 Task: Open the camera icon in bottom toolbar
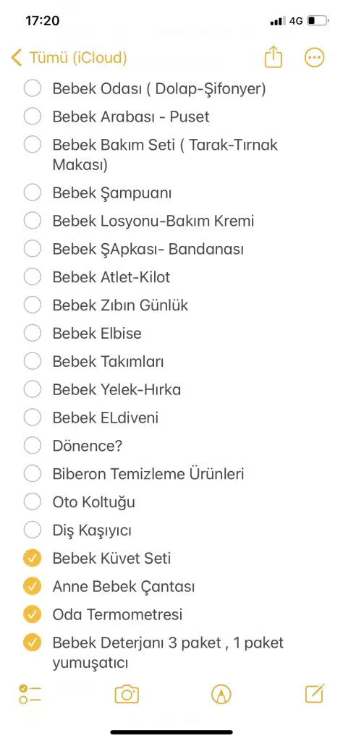point(127,694)
